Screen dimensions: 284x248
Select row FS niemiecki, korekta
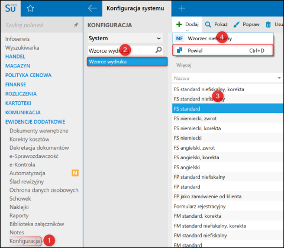228,128
